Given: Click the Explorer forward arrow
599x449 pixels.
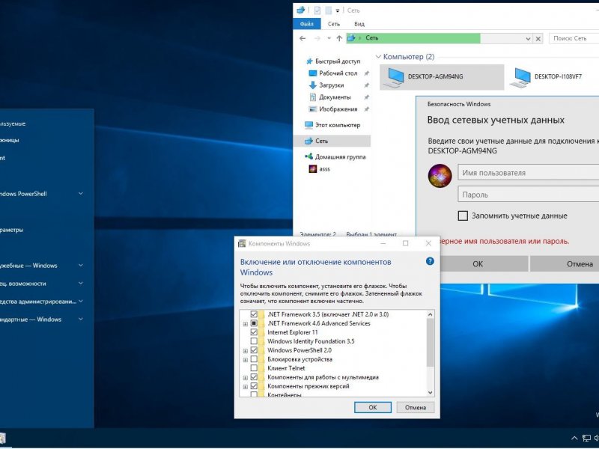Looking at the screenshot, I should 317,38.
